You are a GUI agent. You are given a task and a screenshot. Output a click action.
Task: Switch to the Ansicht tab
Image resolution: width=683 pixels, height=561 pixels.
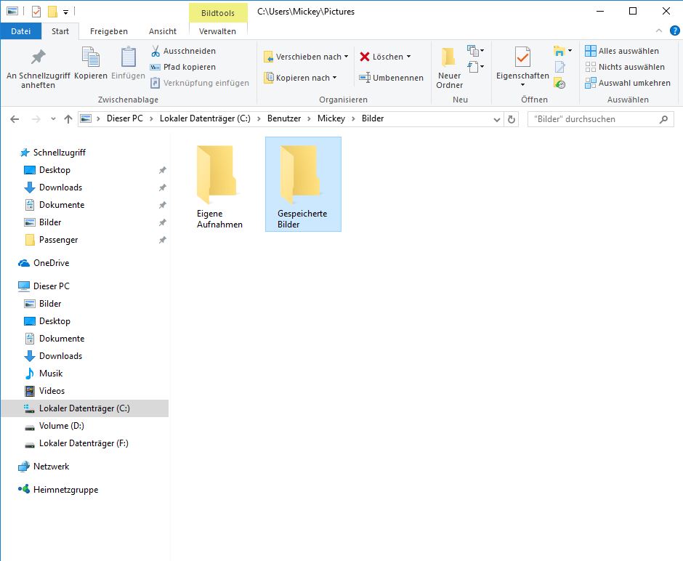pyautogui.click(x=163, y=31)
